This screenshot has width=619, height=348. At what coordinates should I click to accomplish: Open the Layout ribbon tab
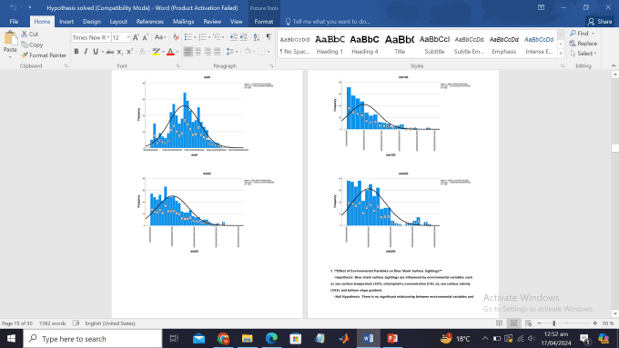(118, 21)
